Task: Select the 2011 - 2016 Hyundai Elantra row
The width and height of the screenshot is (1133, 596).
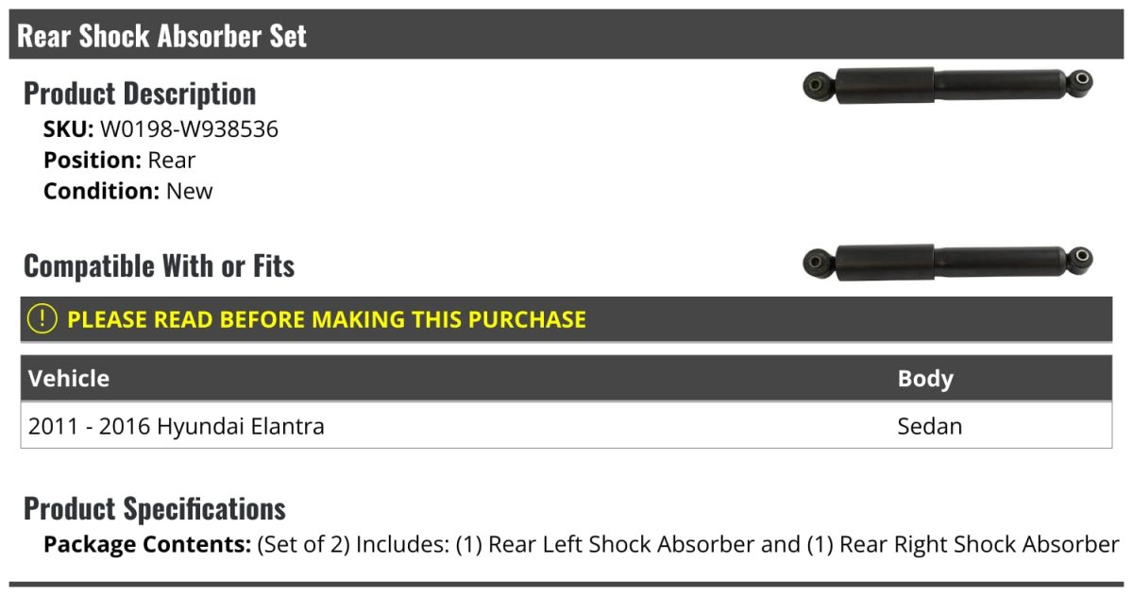Action: tap(177, 426)
